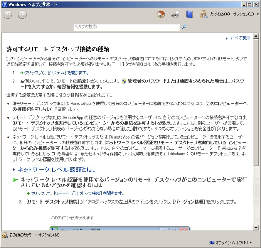Run the search via magnifier icon

coord(184,27)
